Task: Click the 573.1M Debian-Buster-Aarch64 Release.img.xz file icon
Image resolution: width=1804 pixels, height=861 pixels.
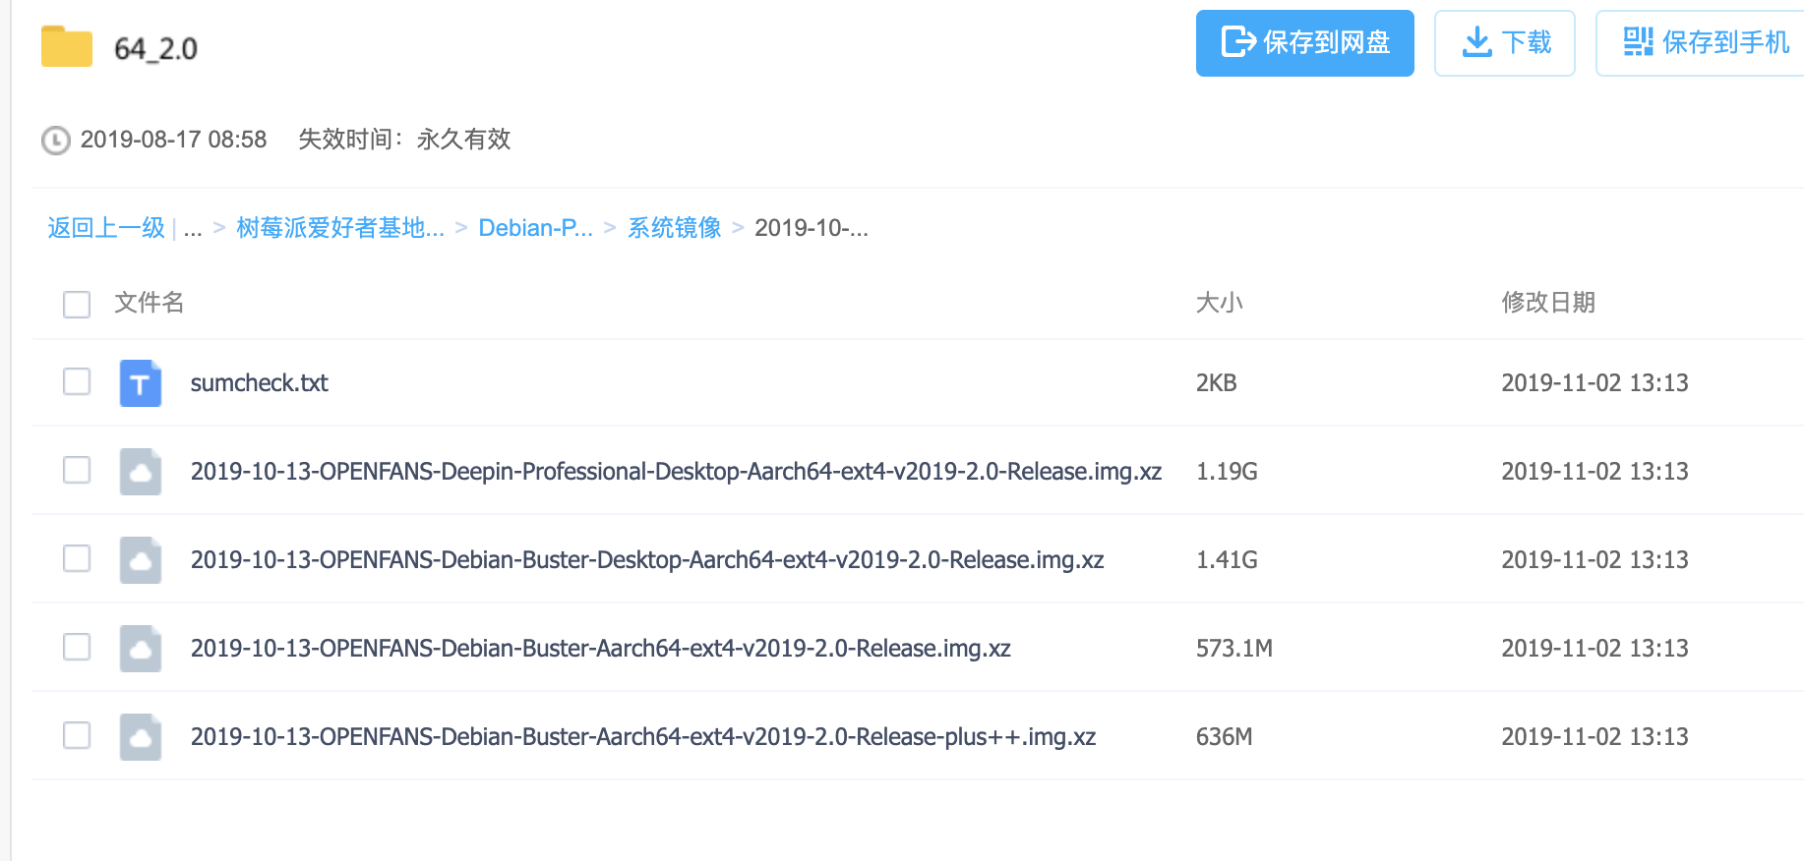Action: pos(141,649)
